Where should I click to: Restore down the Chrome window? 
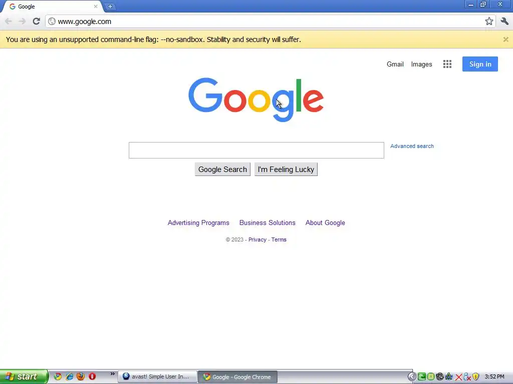(483, 4)
